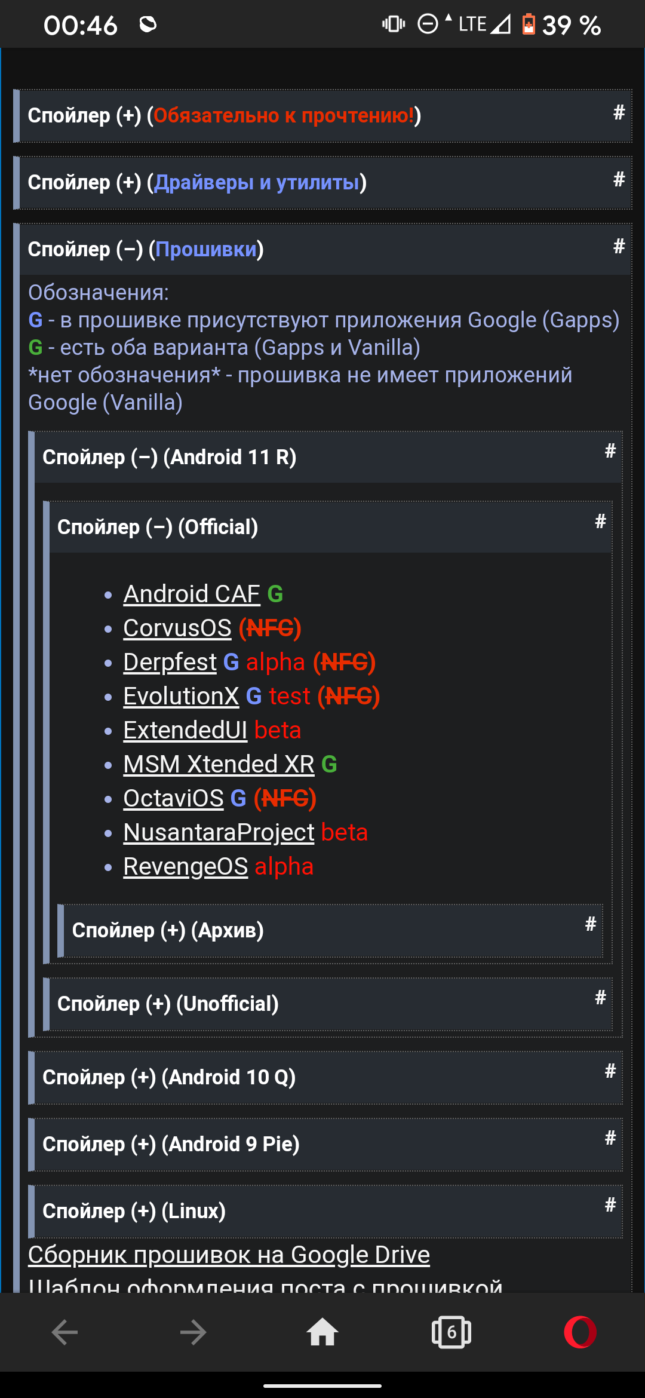Collapse the Official spoiler
Screen dimensions: 645x1398
coord(158,527)
